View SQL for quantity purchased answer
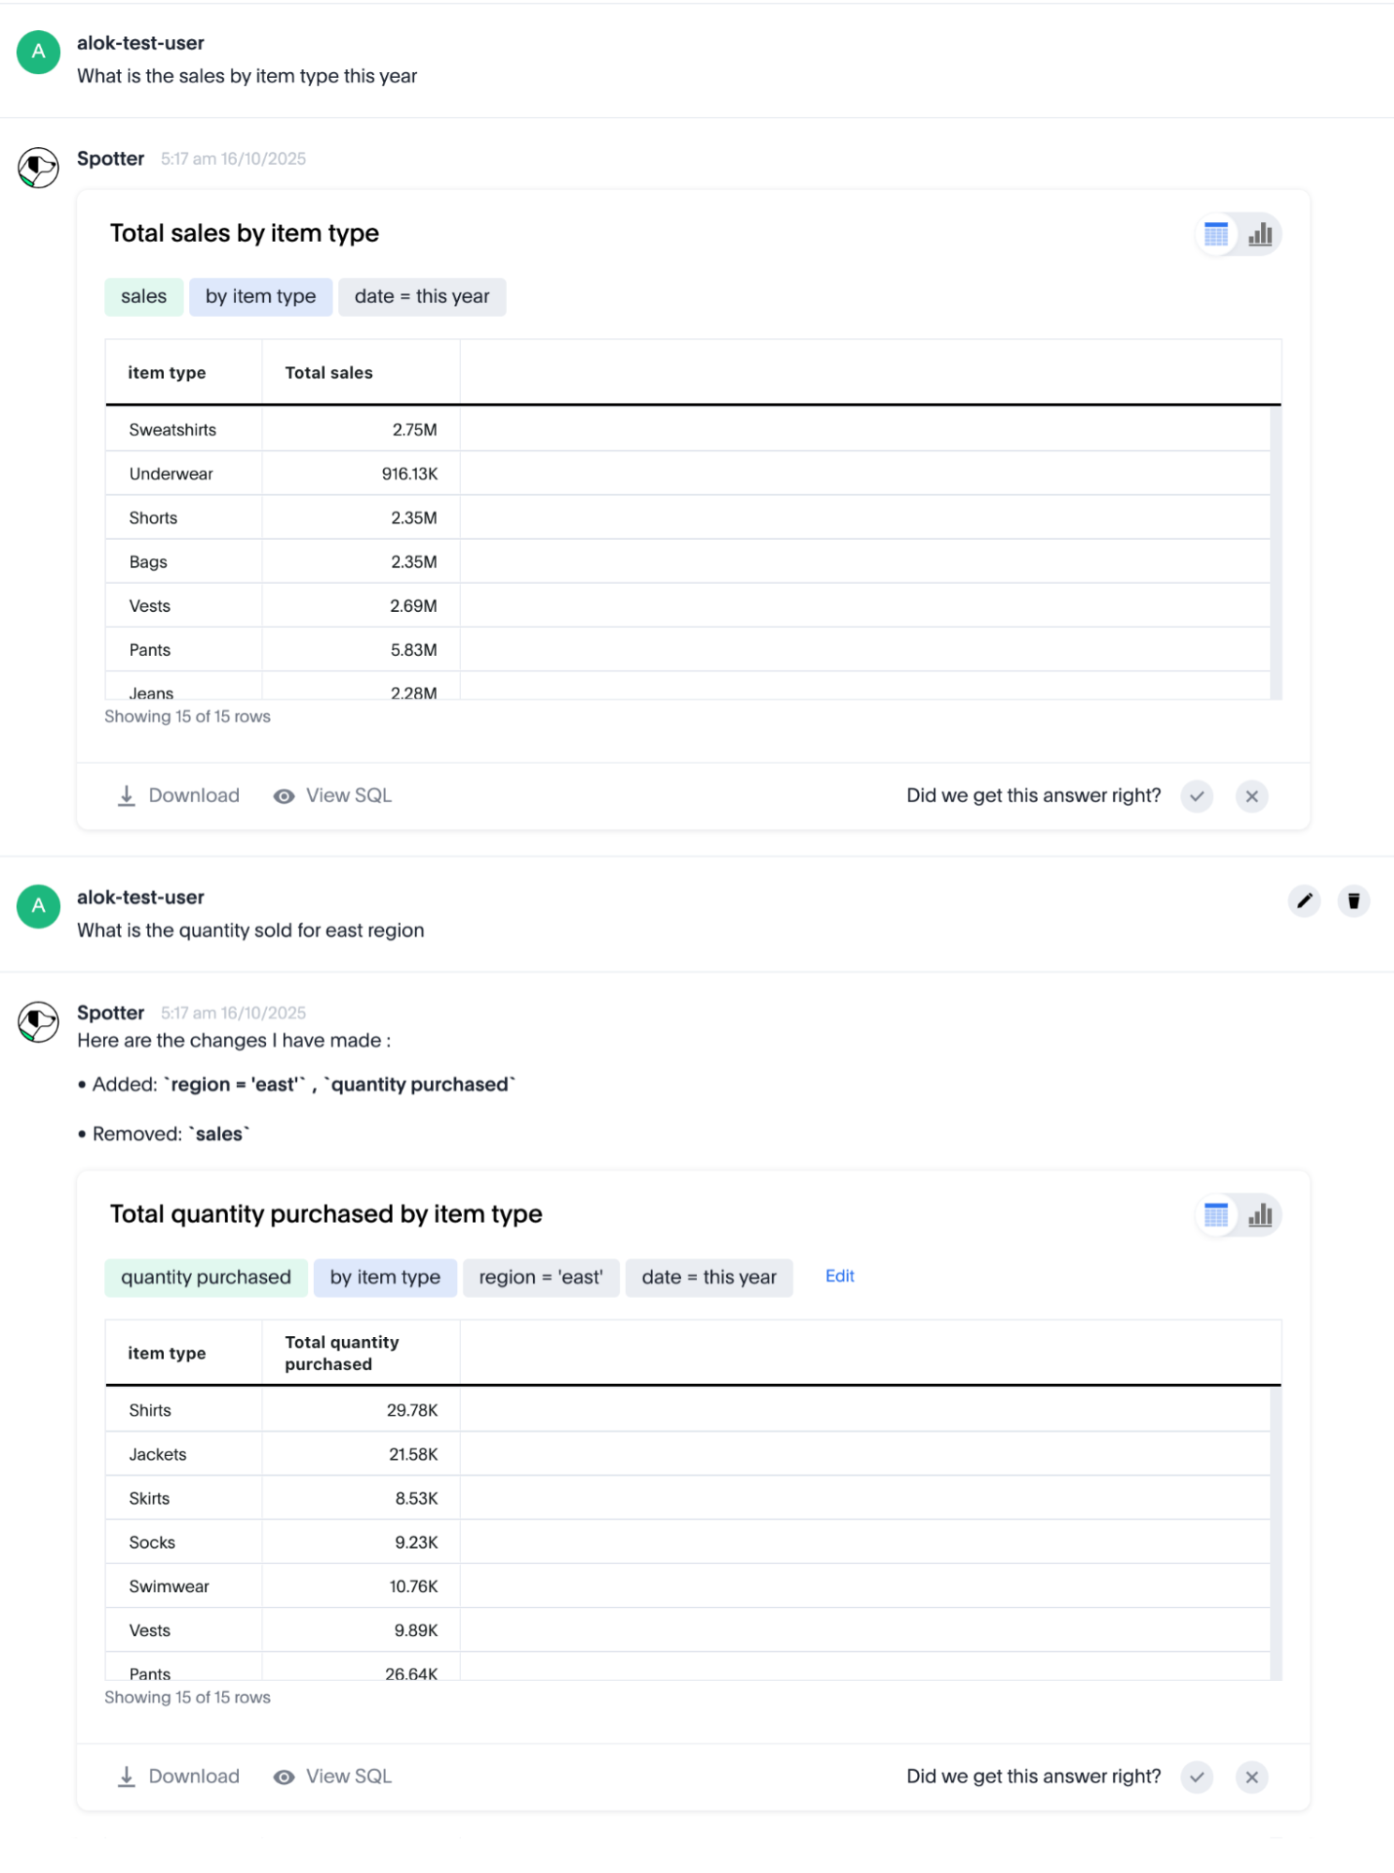This screenshot has width=1394, height=1873. [x=333, y=1776]
